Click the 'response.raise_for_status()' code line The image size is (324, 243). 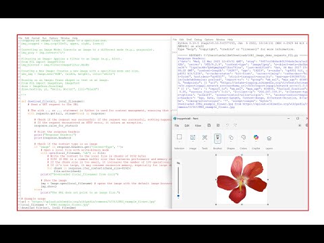pyautogui.click(x=56, y=126)
